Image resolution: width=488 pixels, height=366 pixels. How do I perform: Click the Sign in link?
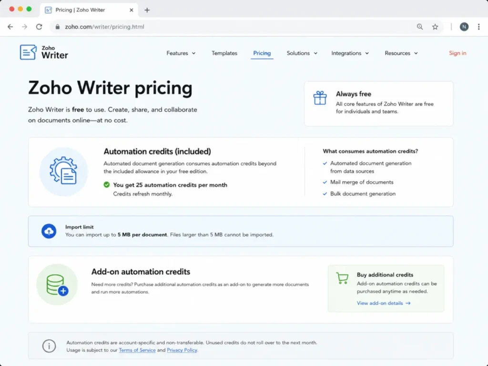[x=457, y=53]
